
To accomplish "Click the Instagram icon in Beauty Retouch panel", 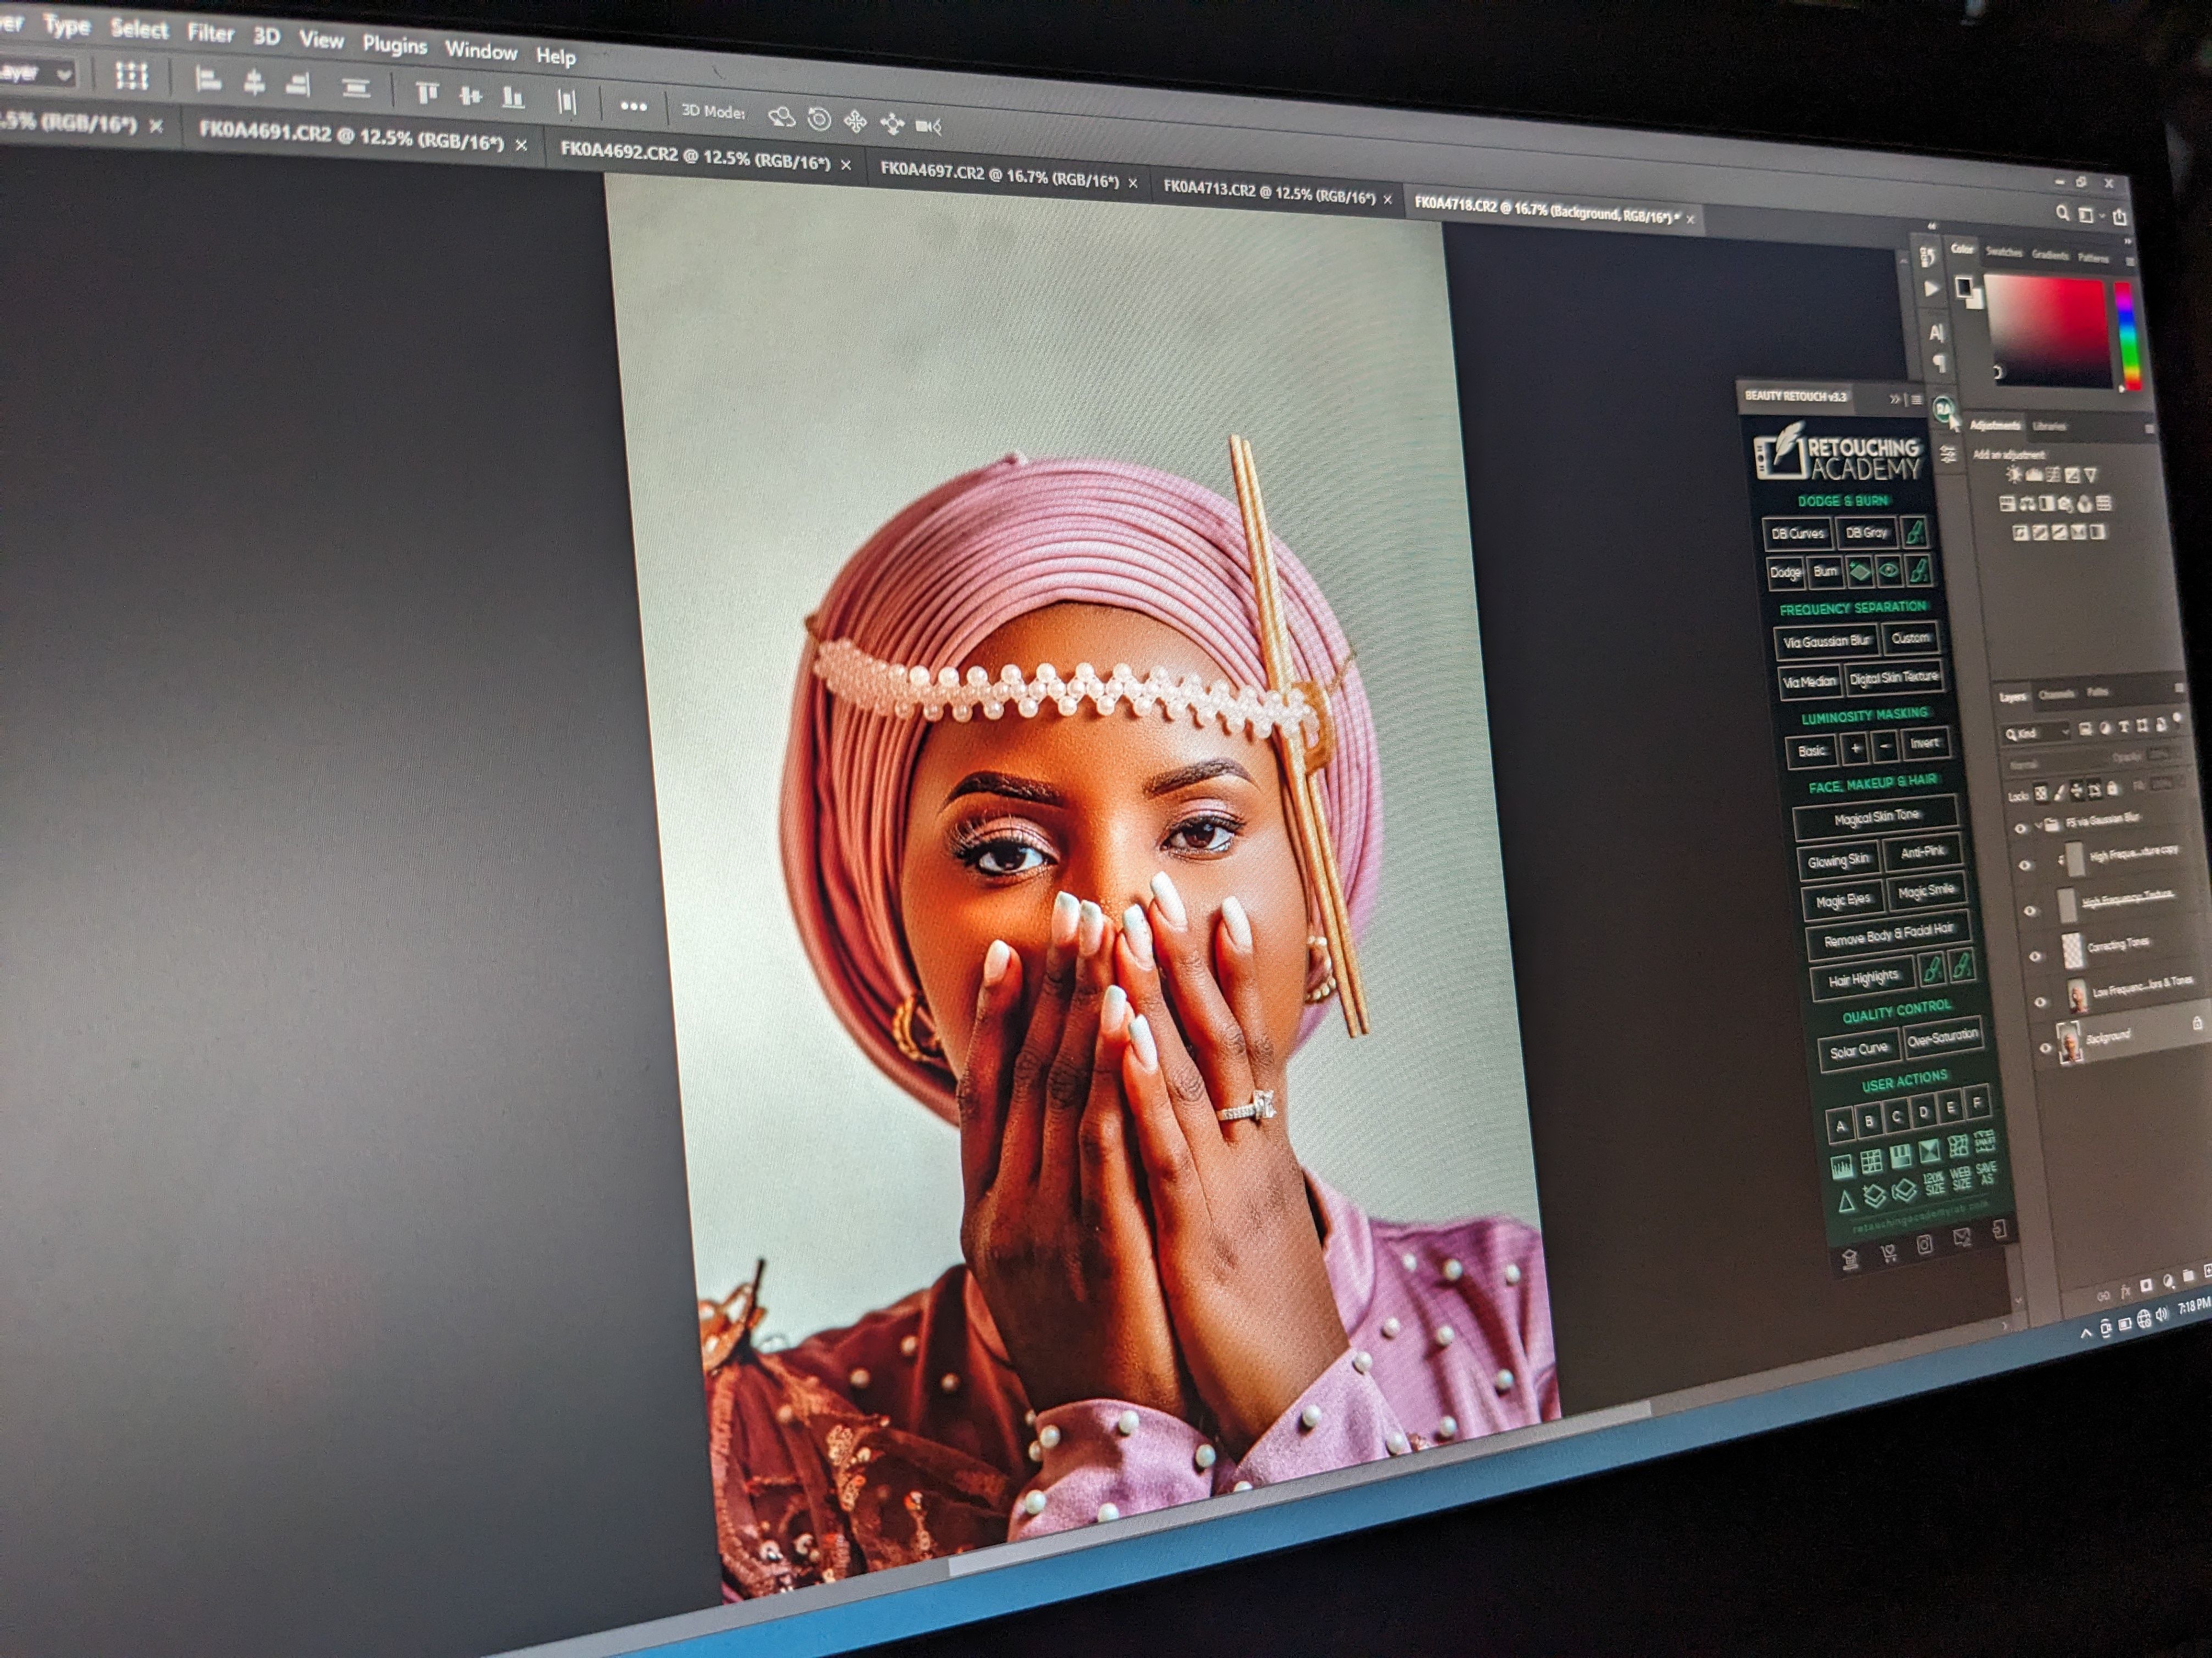I will coord(1925,1245).
